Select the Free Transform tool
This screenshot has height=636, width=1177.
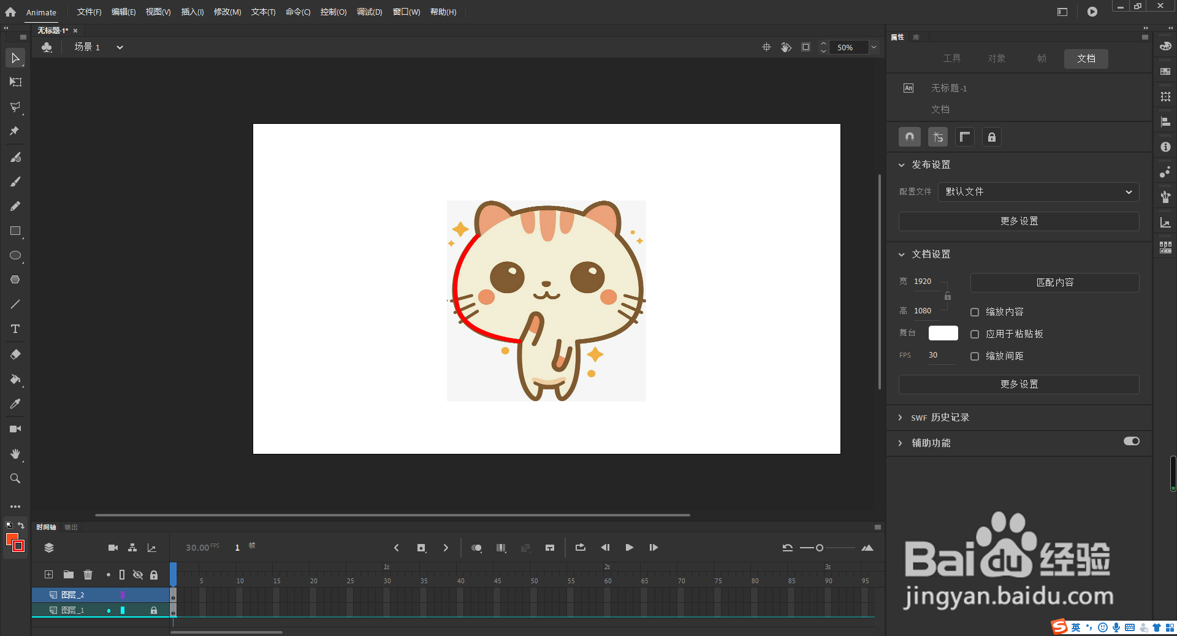pos(15,82)
